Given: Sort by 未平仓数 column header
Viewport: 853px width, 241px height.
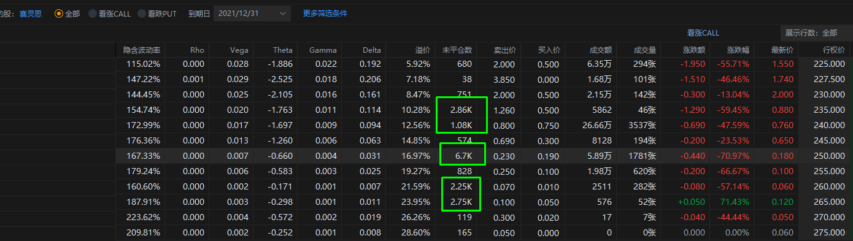Looking at the screenshot, I should click(x=458, y=50).
